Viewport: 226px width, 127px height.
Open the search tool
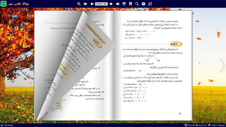pos(137,4)
